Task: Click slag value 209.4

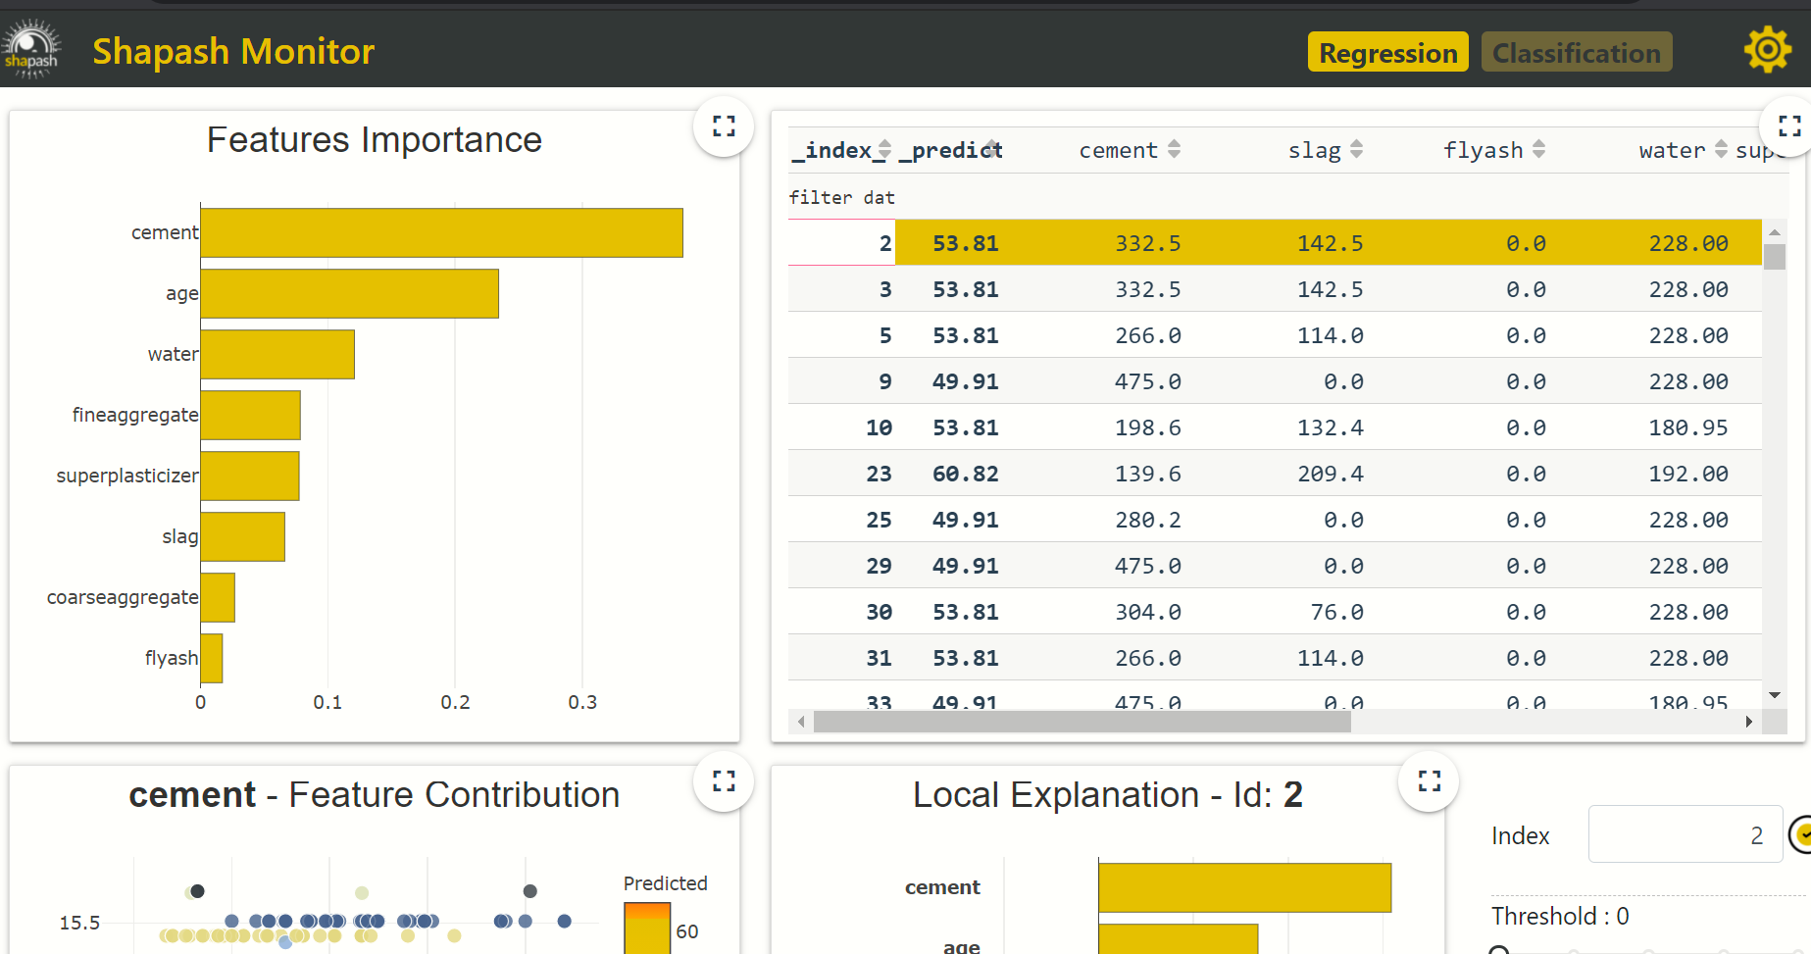Action: tap(1330, 474)
